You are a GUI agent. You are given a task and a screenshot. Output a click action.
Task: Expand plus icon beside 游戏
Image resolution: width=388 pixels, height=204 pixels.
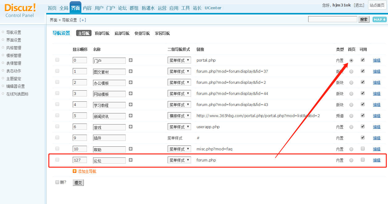click(x=131, y=127)
